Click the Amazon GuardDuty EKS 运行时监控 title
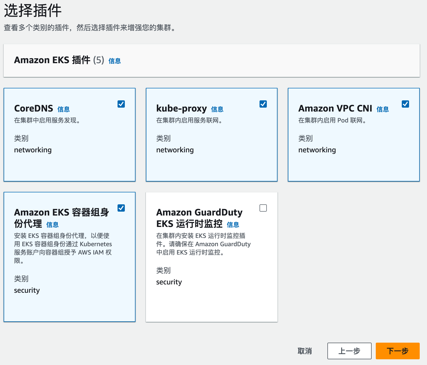 [x=199, y=218]
